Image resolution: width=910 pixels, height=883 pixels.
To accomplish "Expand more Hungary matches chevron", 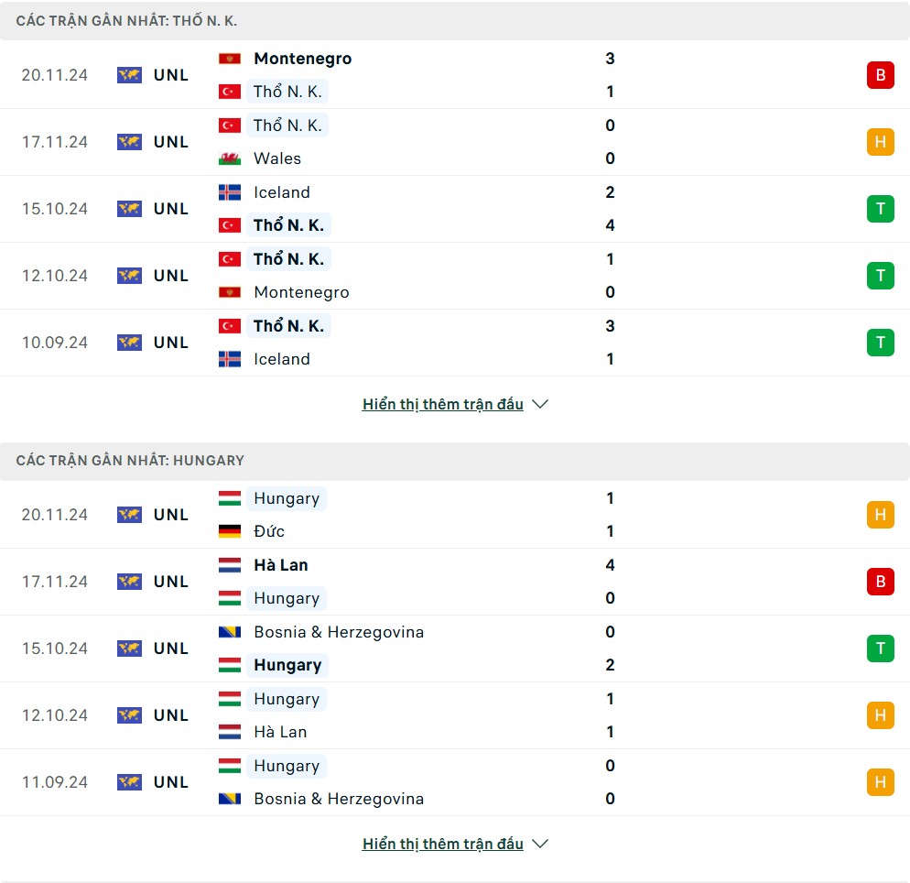I will [540, 844].
